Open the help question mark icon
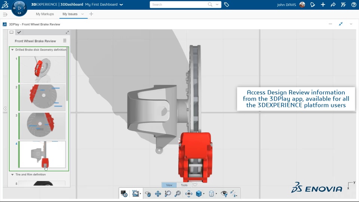 [x=354, y=4]
